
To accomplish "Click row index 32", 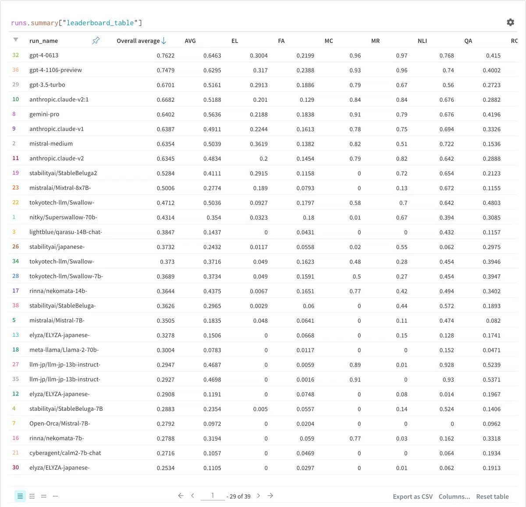I will (x=16, y=55).
